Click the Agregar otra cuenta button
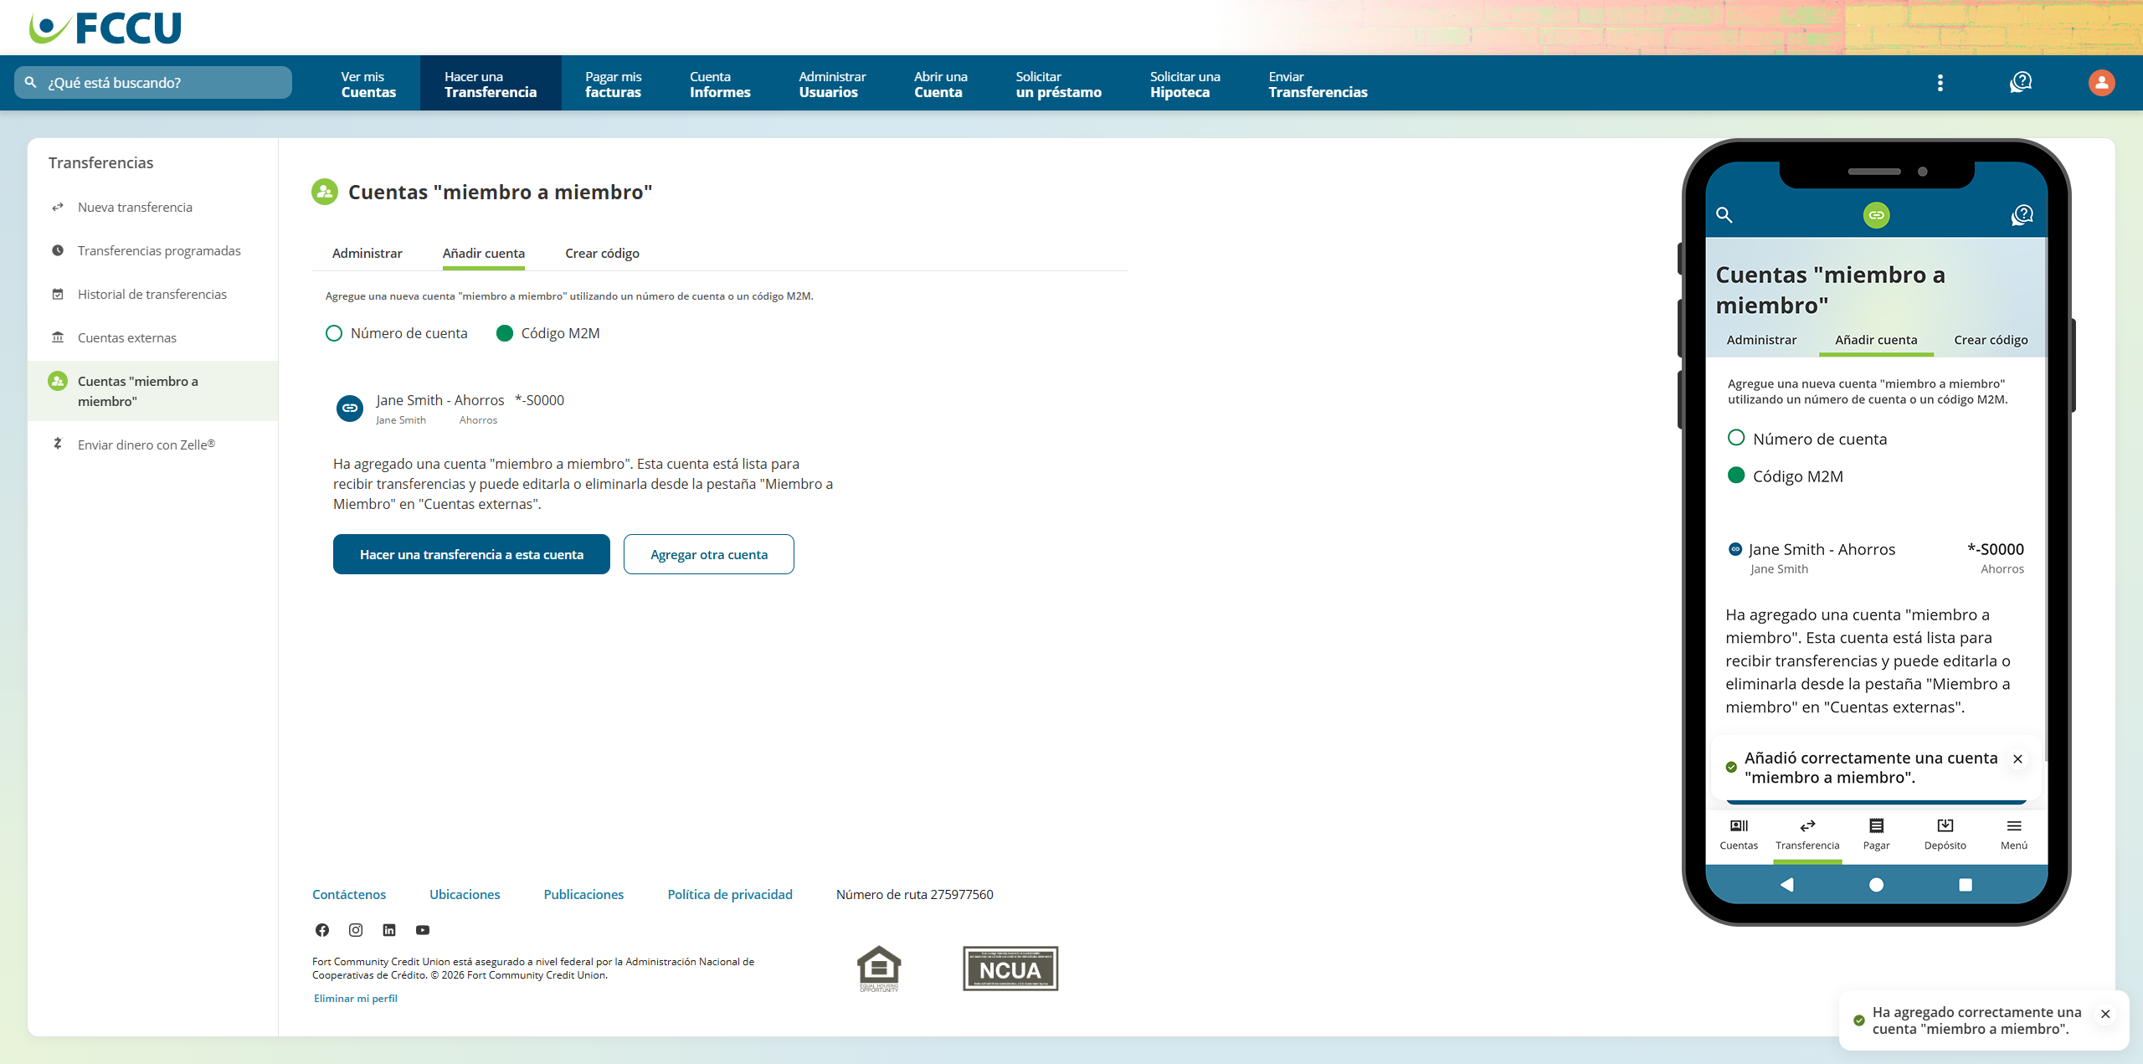 tap(709, 554)
